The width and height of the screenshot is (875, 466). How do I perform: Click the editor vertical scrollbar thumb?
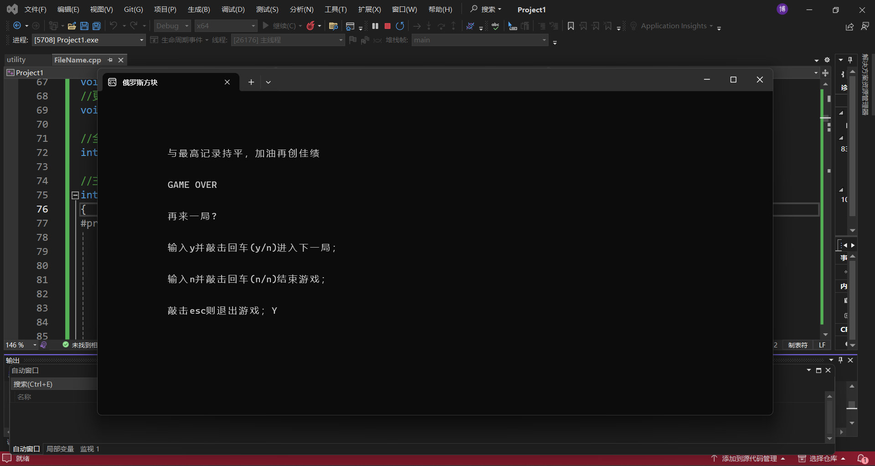(825, 119)
